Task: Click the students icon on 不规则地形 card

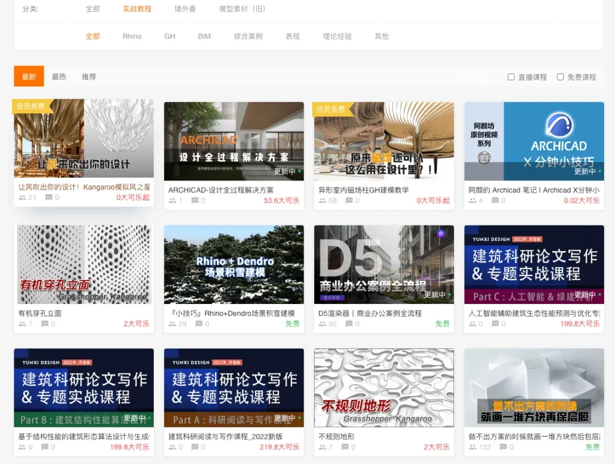Action: tap(322, 447)
